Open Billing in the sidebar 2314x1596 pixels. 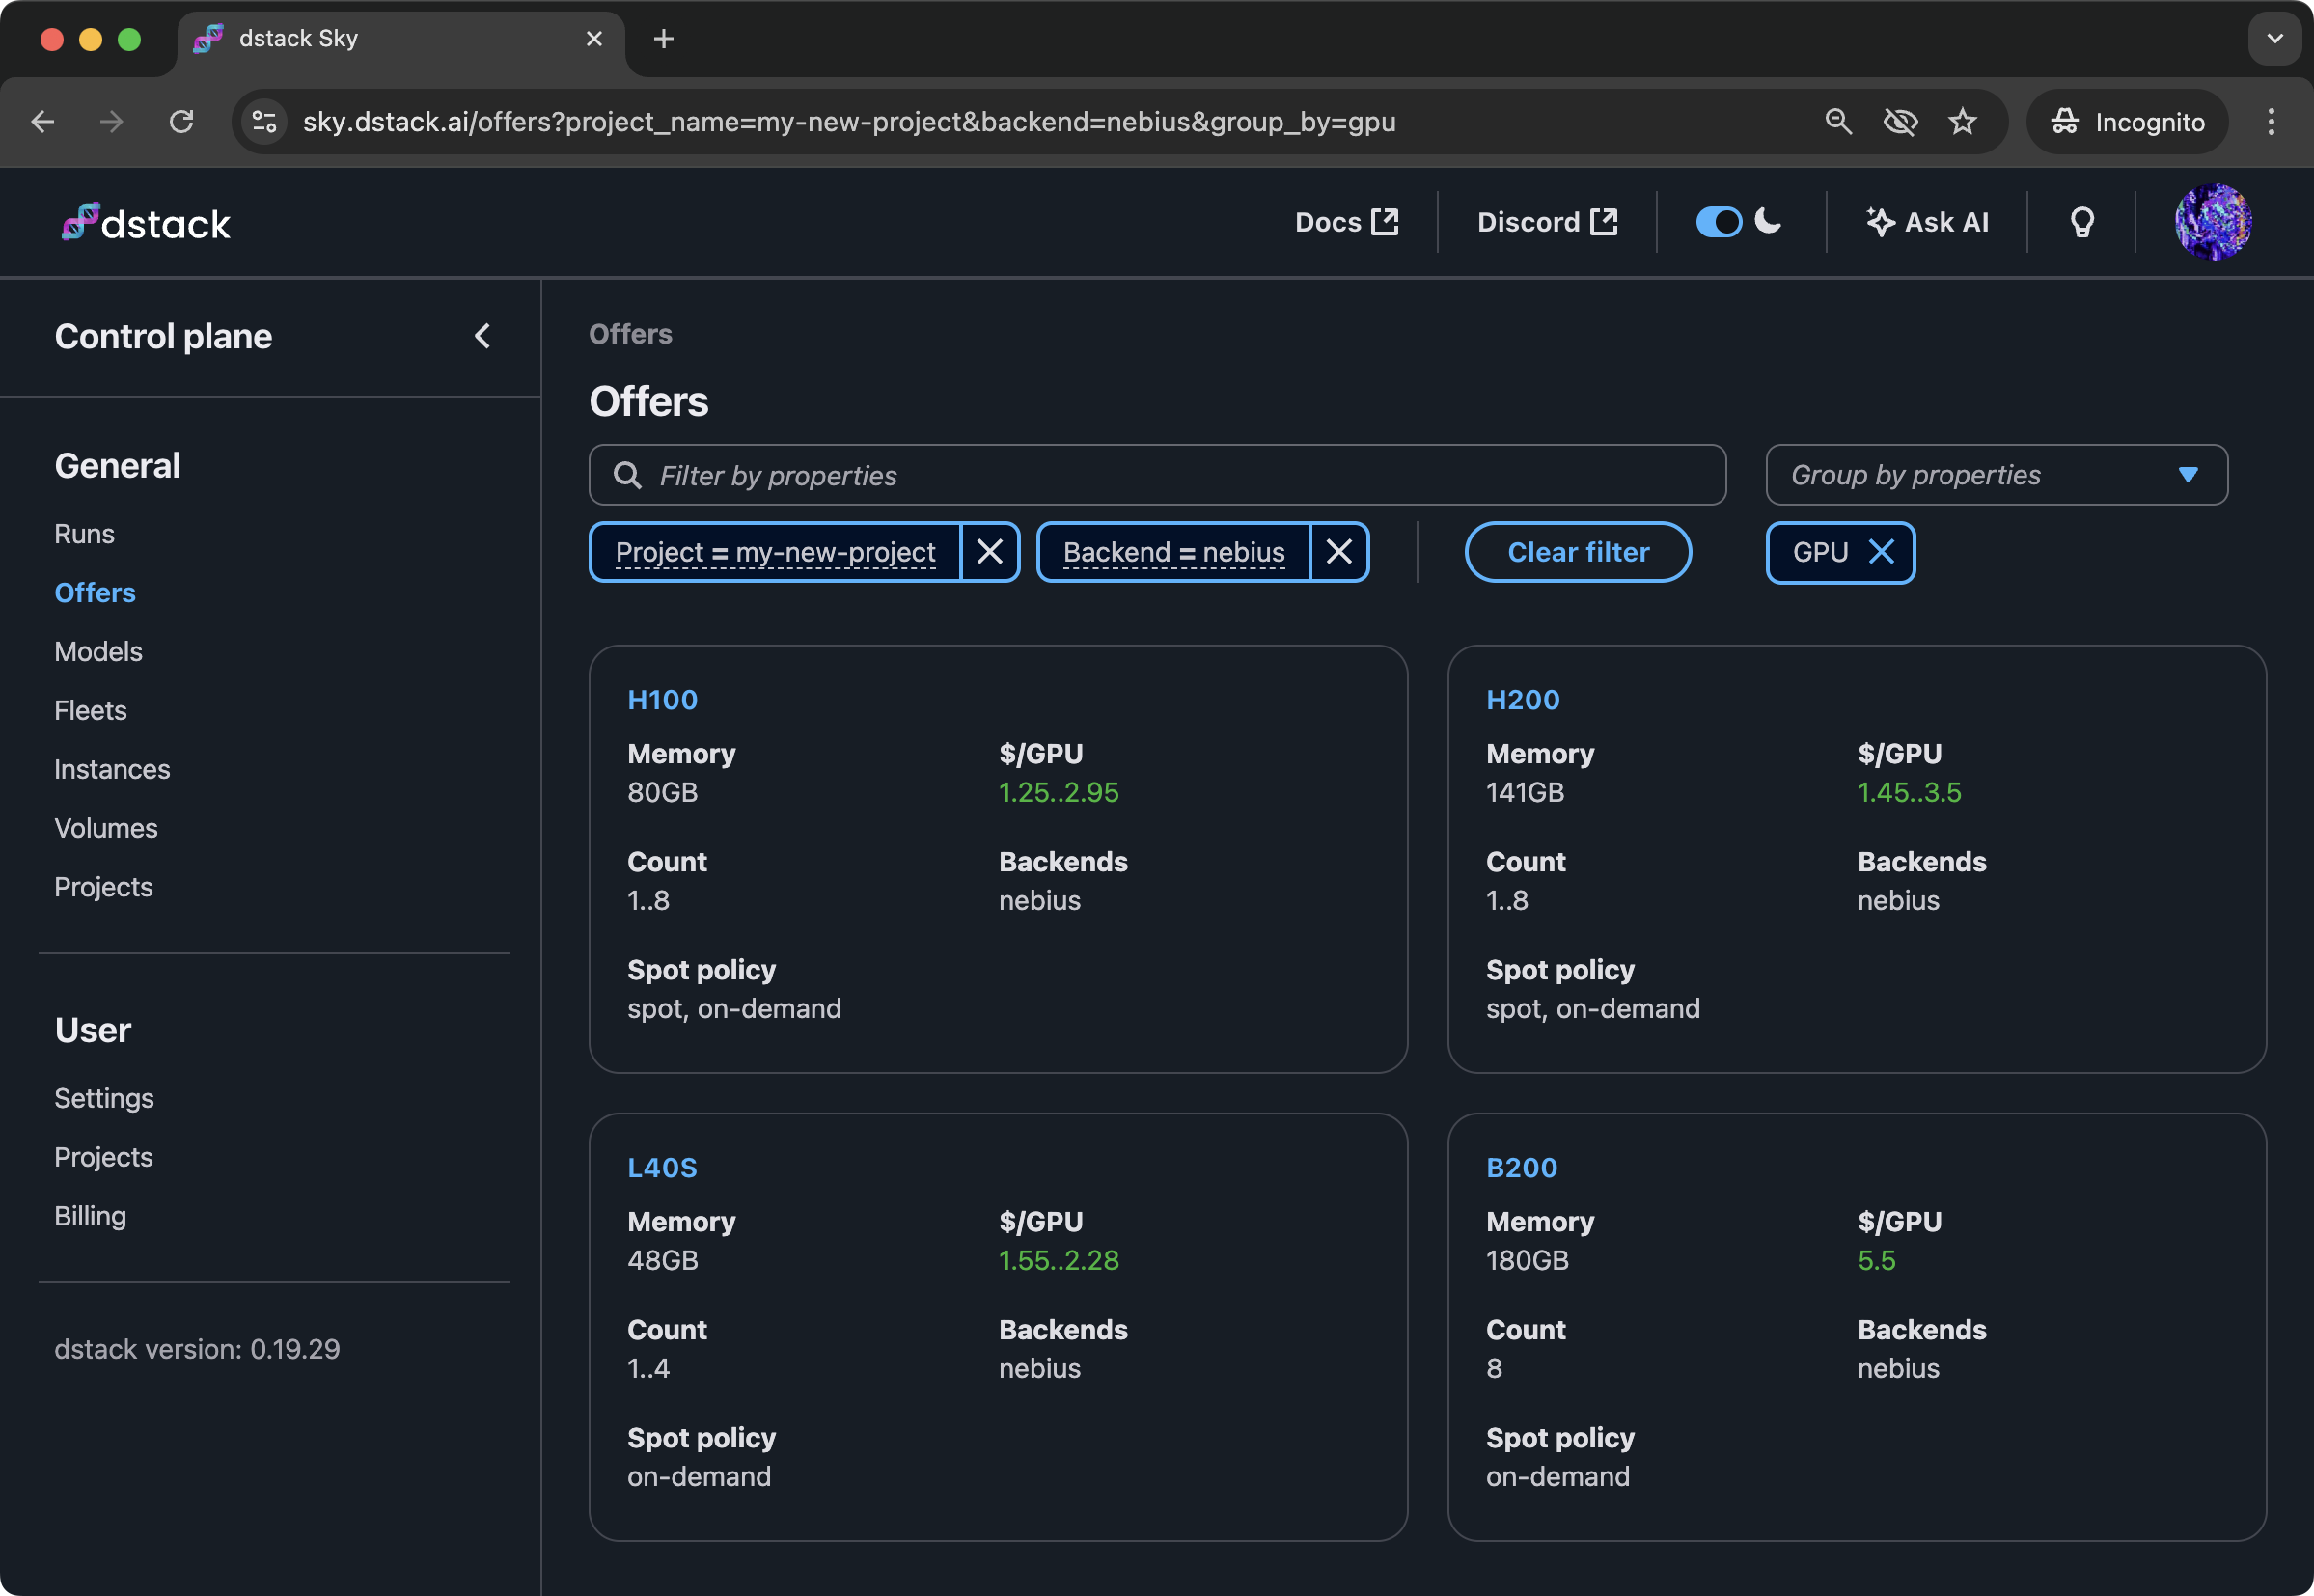coord(90,1217)
